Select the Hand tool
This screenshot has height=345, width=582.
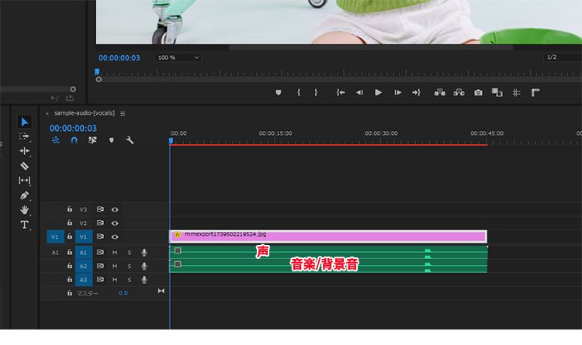24,210
